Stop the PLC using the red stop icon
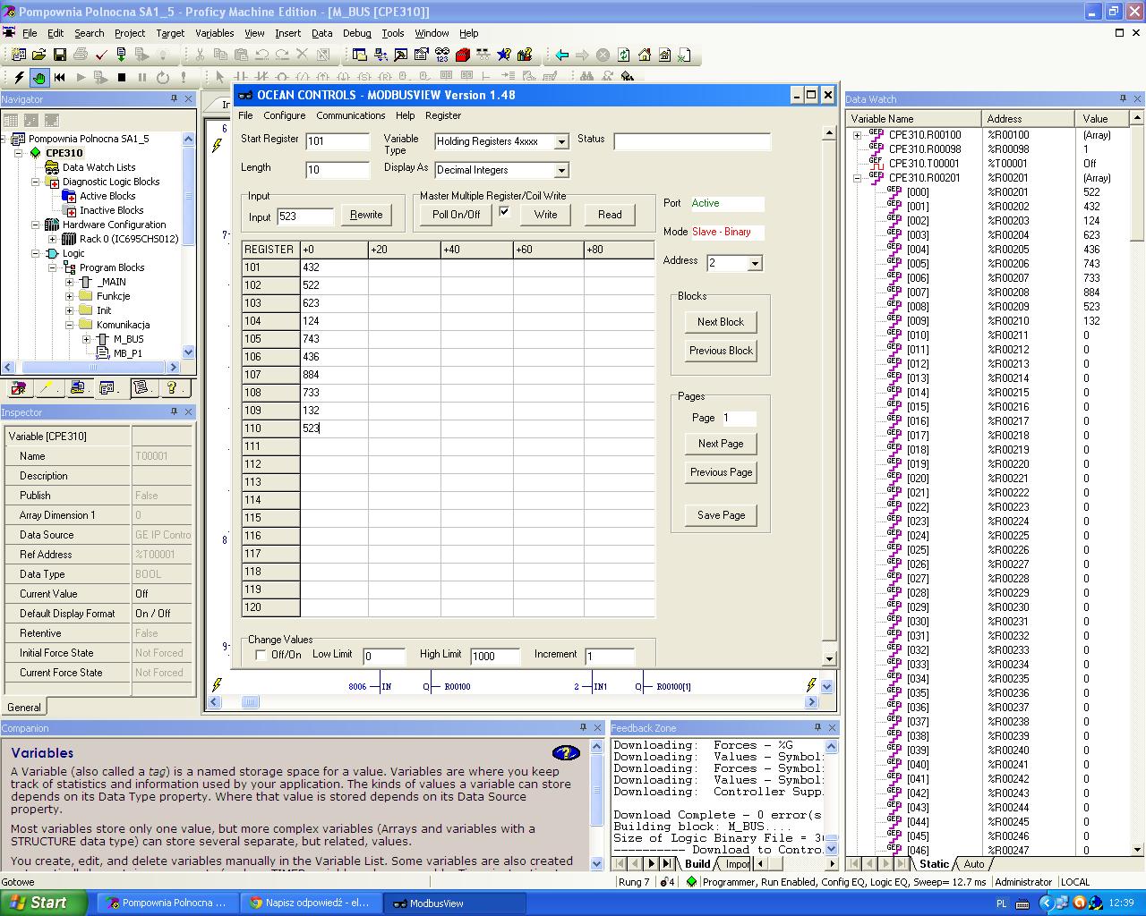The height and width of the screenshot is (916, 1146). click(121, 77)
